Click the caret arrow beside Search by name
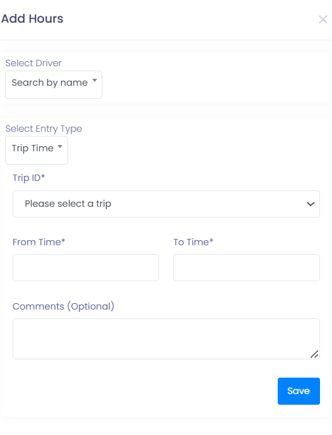Image resolution: width=332 pixels, height=435 pixels. 95,81
